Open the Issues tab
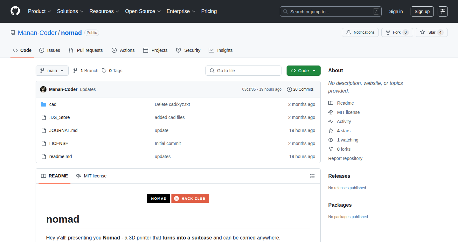This screenshot has width=458, height=242. point(50,50)
